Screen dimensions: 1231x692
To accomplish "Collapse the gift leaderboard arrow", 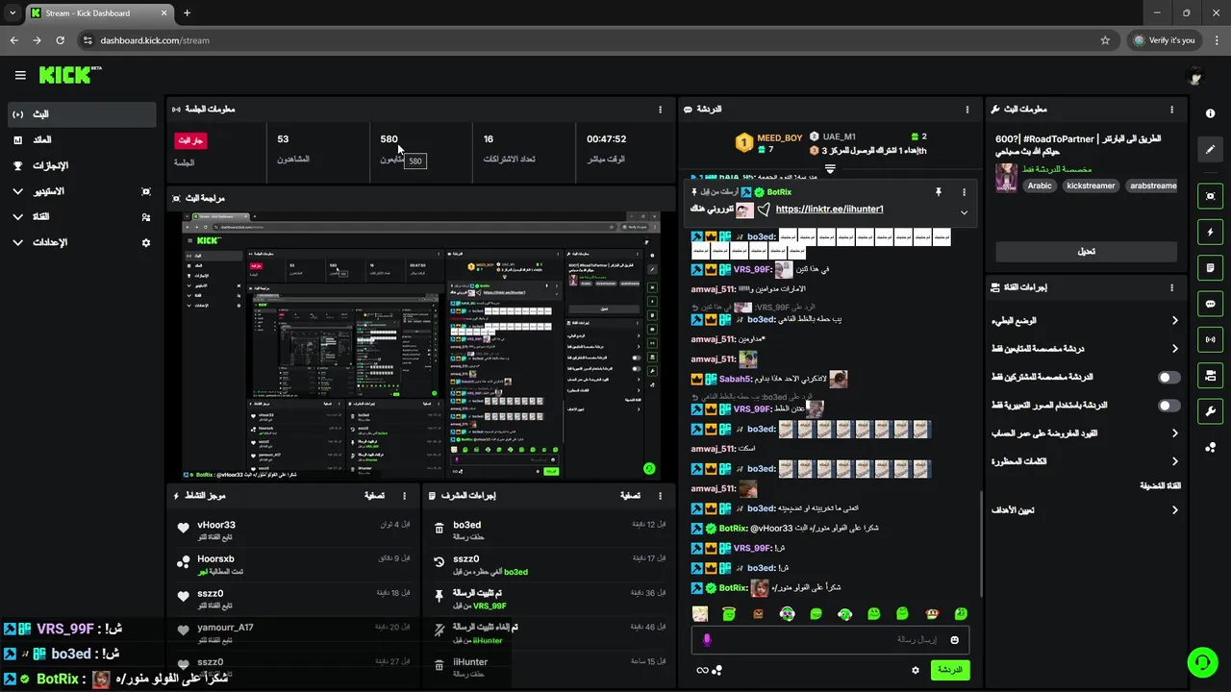I will tap(830, 168).
